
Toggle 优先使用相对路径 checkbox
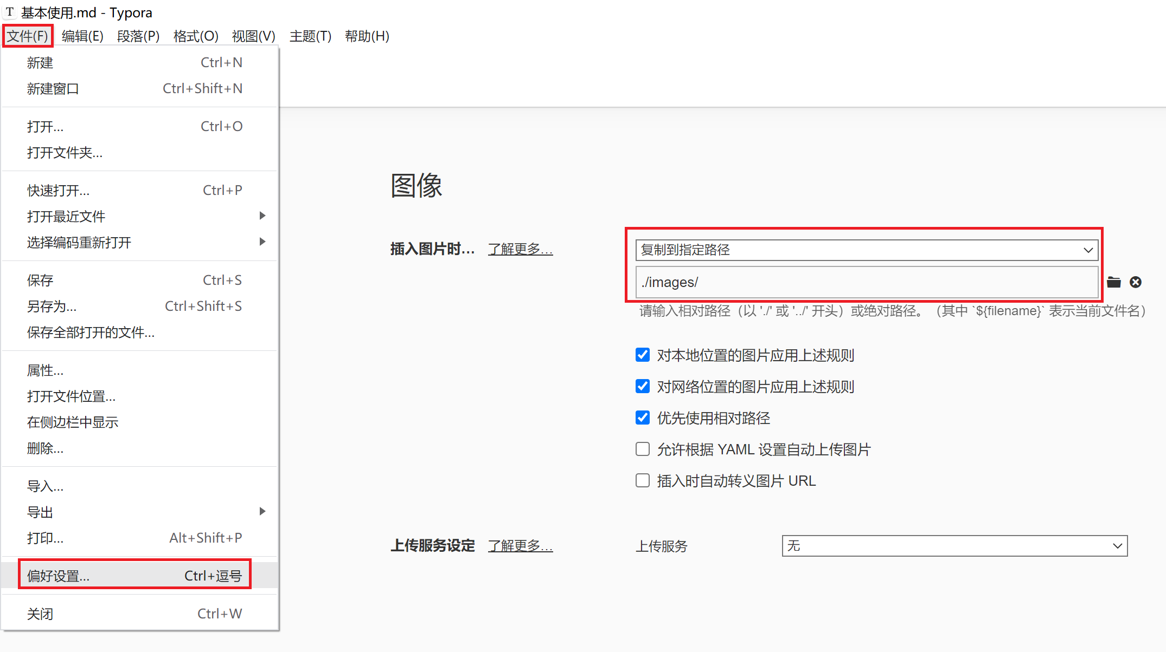pos(643,418)
